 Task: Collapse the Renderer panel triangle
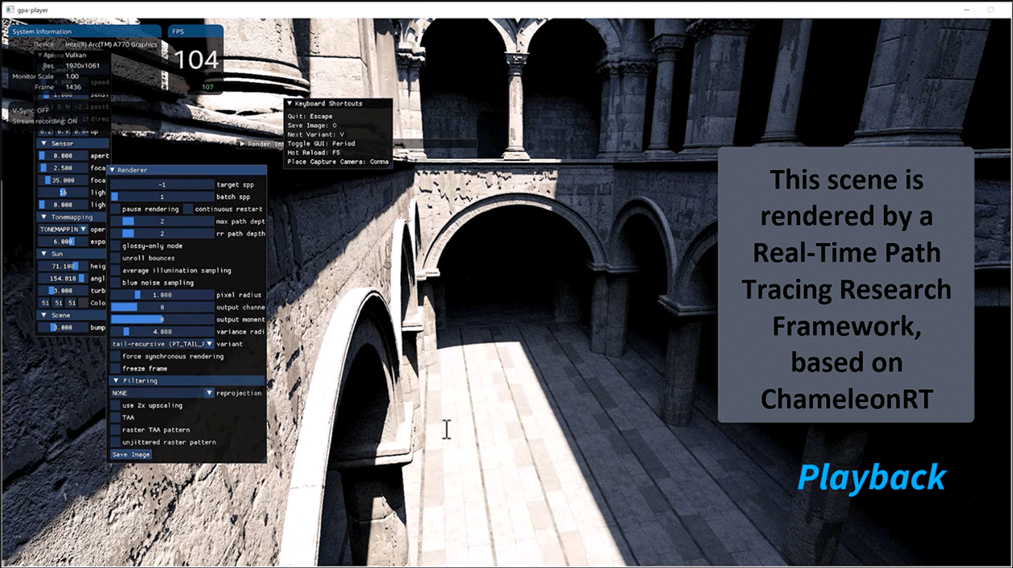tap(113, 170)
